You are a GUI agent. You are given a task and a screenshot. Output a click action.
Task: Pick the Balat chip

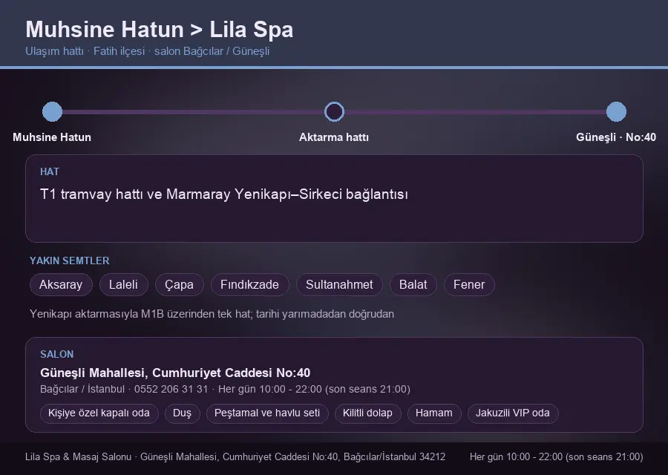pyautogui.click(x=413, y=284)
